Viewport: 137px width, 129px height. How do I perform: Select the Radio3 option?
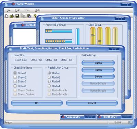(x=49, y=82)
